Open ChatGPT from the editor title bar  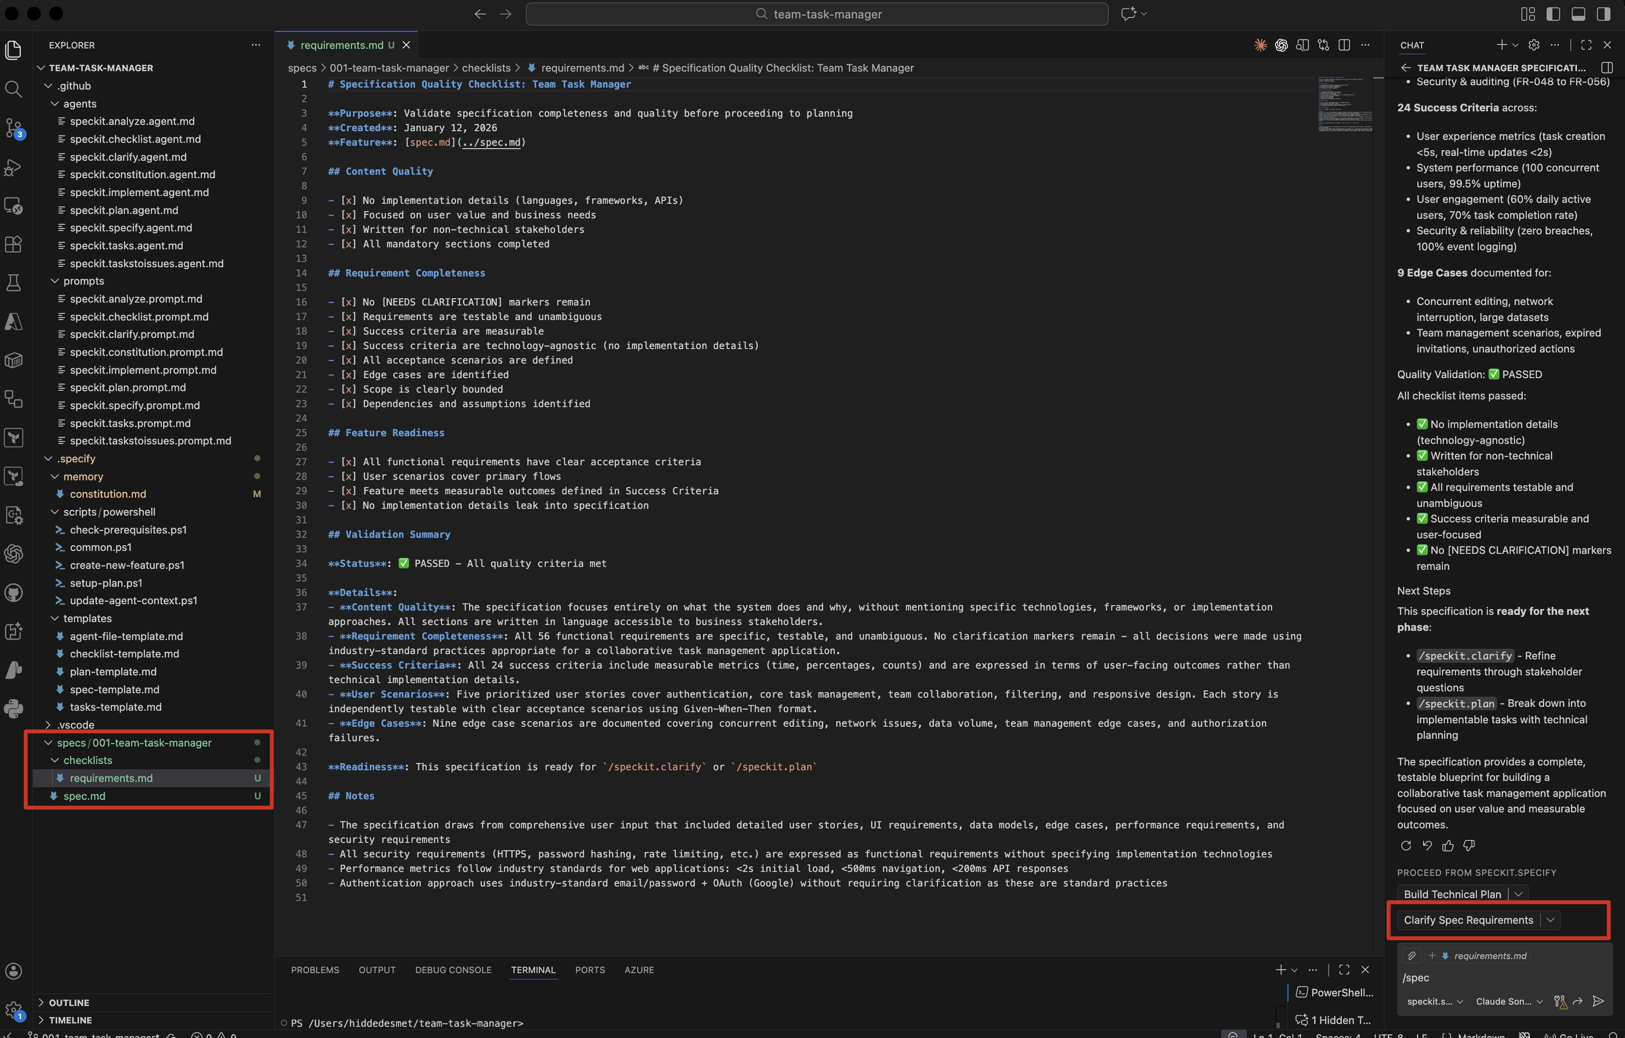tap(1282, 45)
